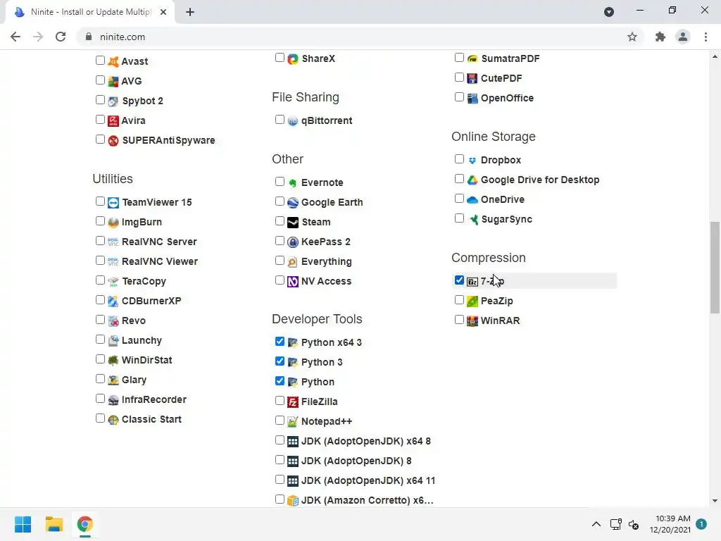Click the AVG app icon
The image size is (721, 541).
click(113, 81)
